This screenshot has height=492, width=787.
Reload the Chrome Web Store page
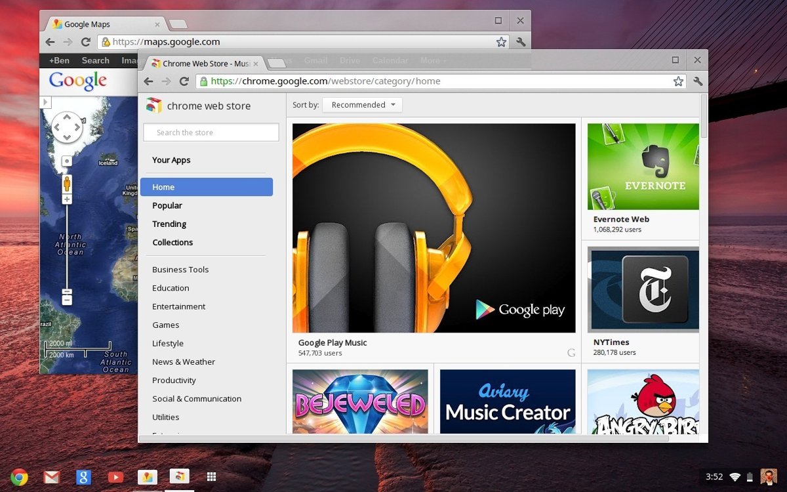click(184, 81)
